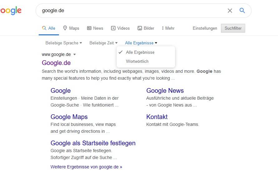278x174 pixels.
Task: Click arrow next to www.google.de URL
Action: coord(75,54)
